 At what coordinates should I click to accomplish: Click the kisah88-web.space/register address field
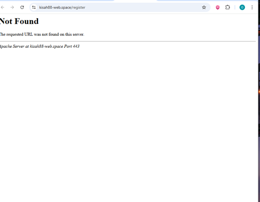tap(120, 7)
